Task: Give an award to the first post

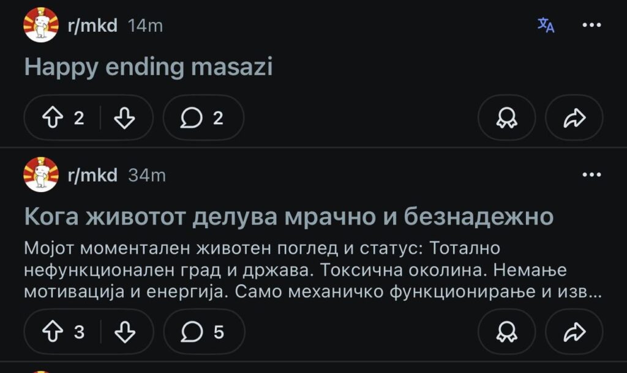Action: click(506, 117)
